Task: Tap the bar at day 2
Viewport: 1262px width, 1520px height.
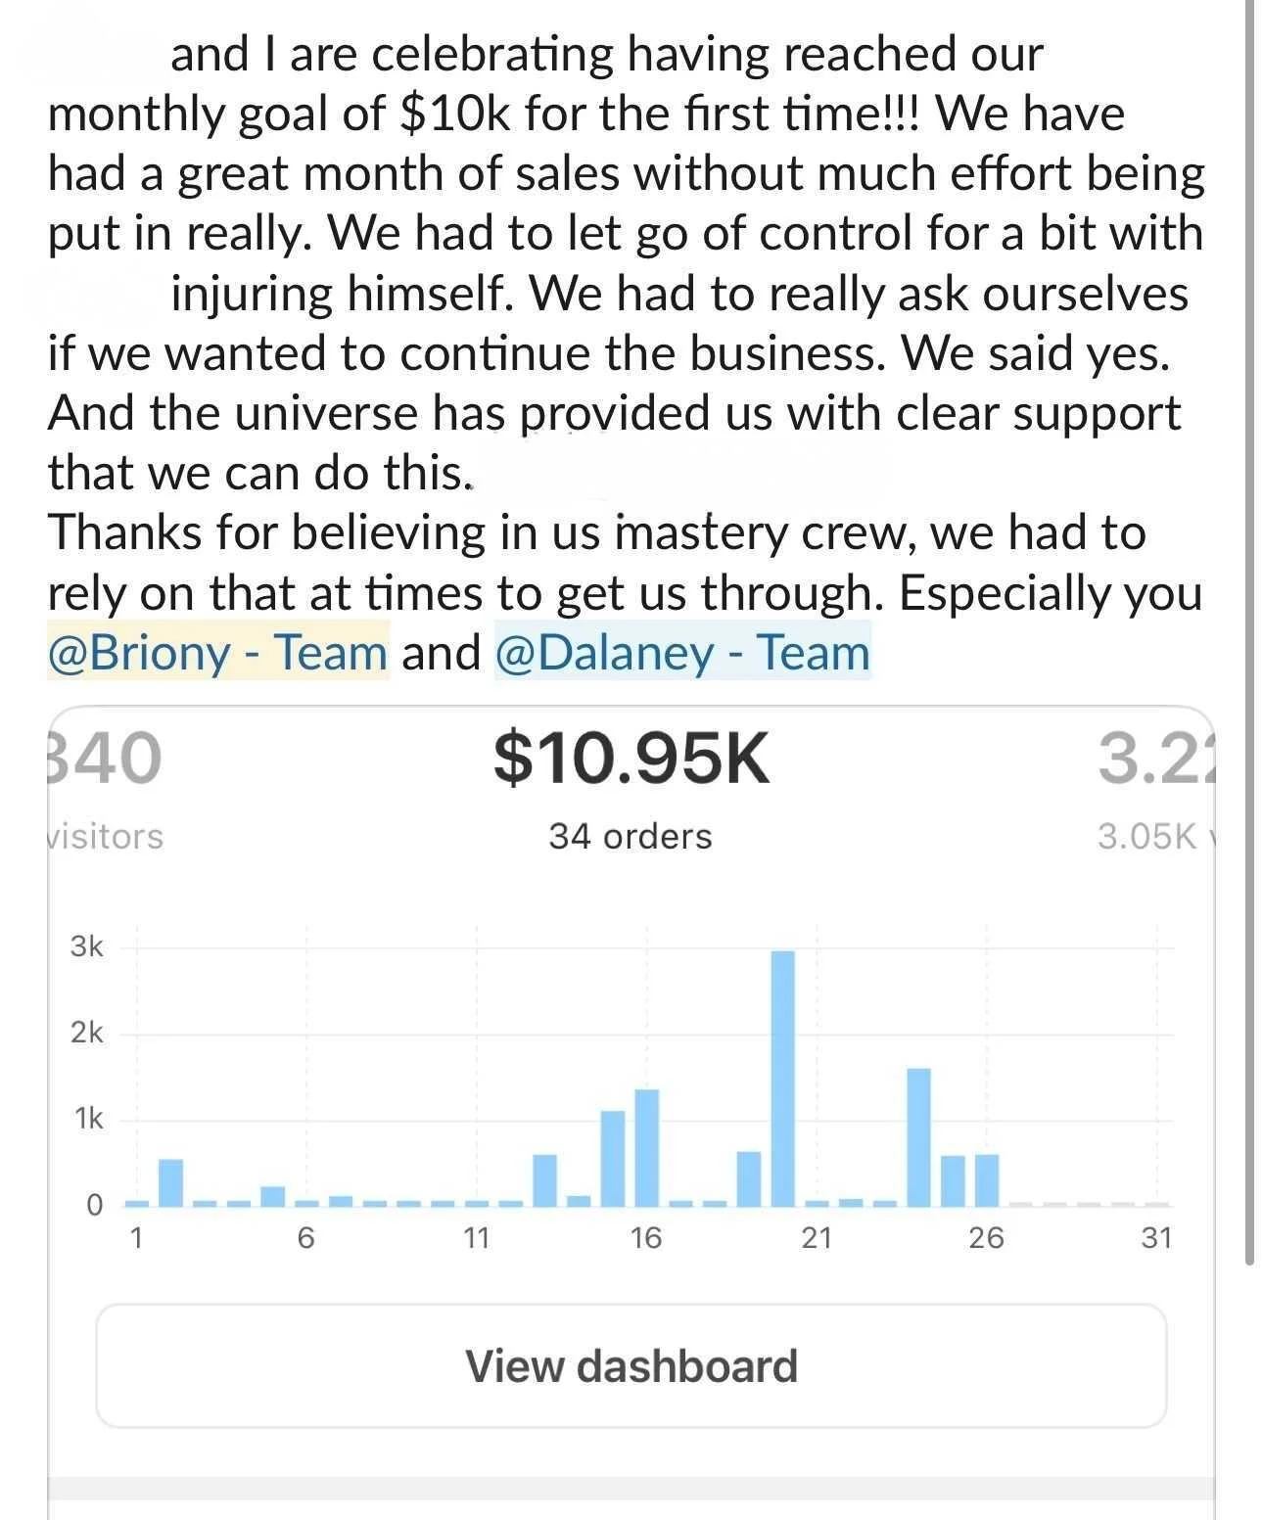Action: (x=170, y=1182)
